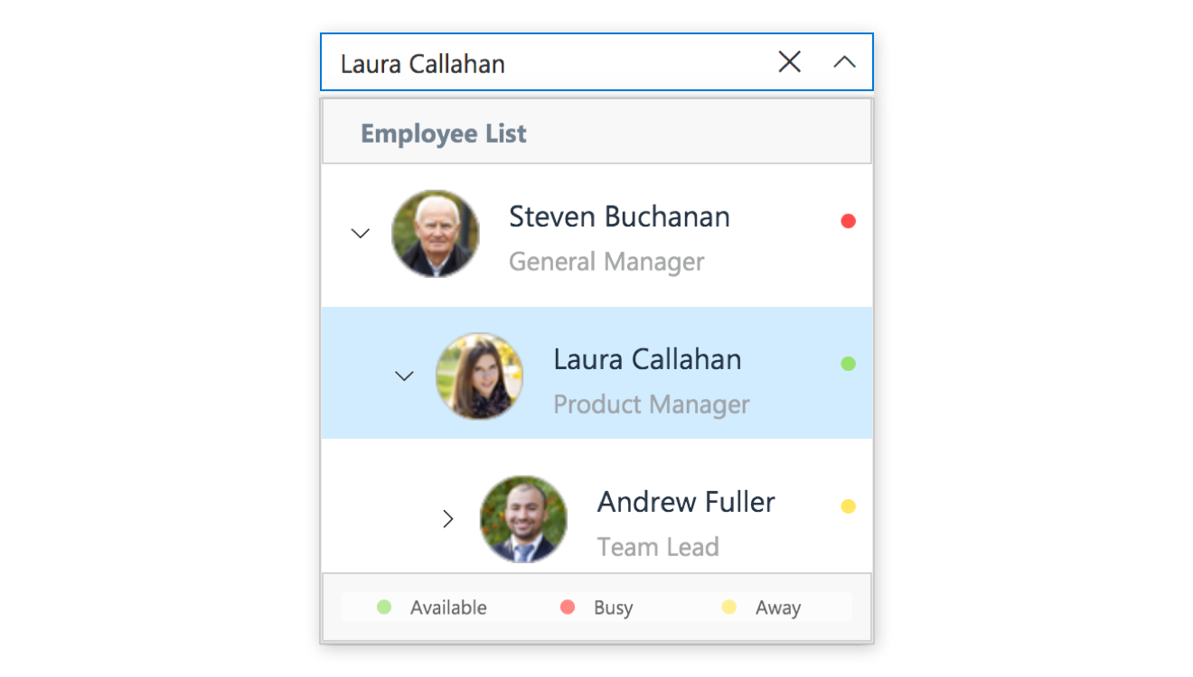Collapse Laura Callahan's child nodes
1193x677 pixels.
(x=404, y=376)
